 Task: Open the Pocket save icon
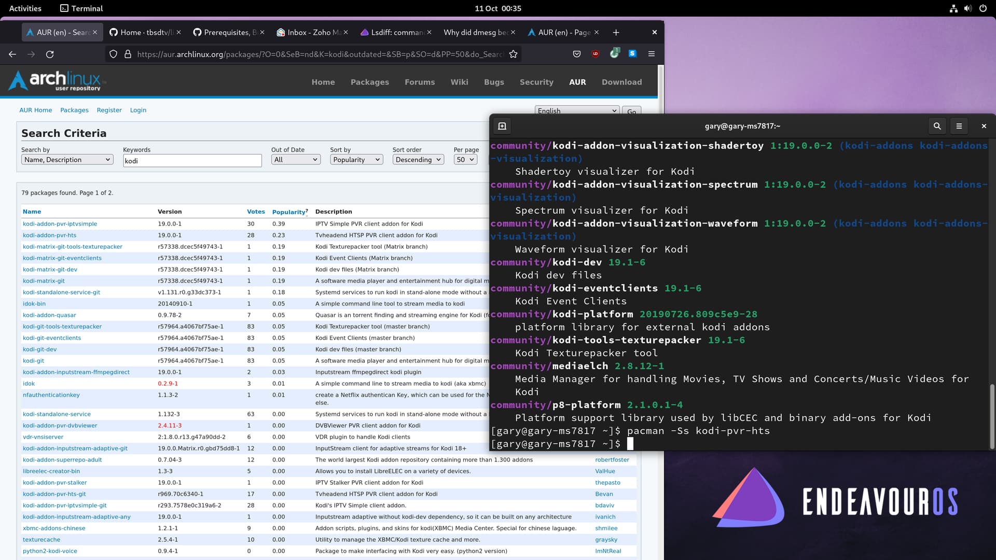[x=576, y=54]
